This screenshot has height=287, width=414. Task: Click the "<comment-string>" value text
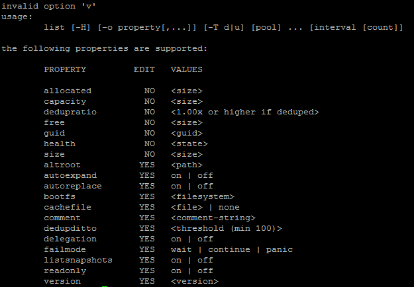213,218
